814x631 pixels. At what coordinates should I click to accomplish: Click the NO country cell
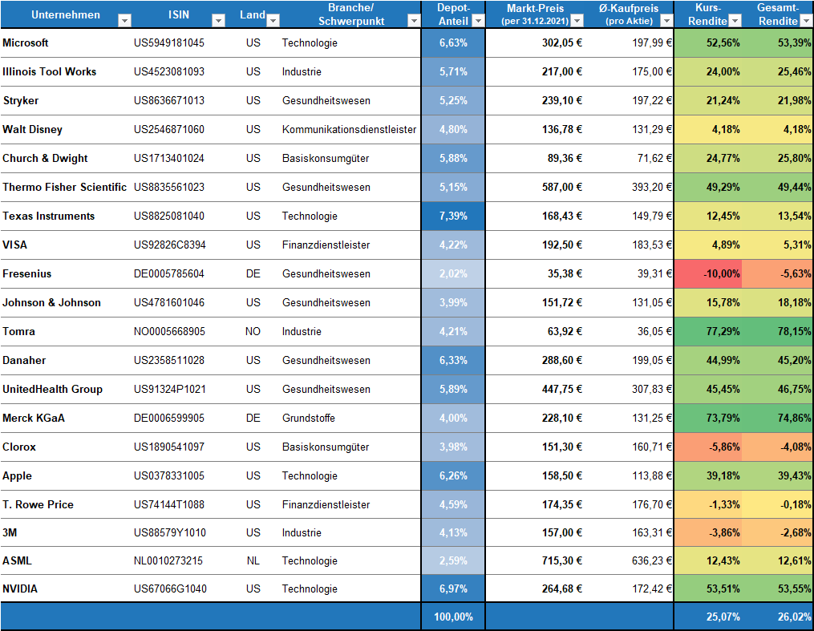click(253, 332)
